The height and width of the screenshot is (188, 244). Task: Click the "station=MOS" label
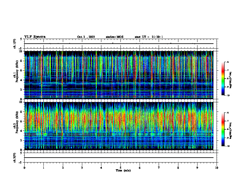click(115, 37)
